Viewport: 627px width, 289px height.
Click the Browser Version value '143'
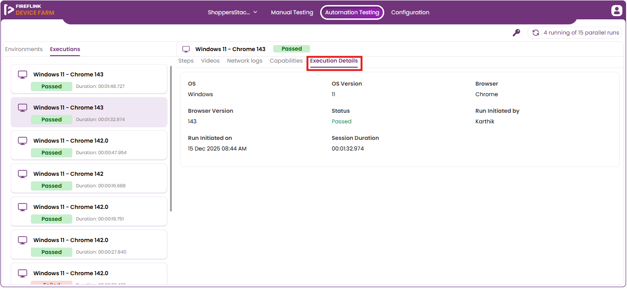(x=192, y=121)
